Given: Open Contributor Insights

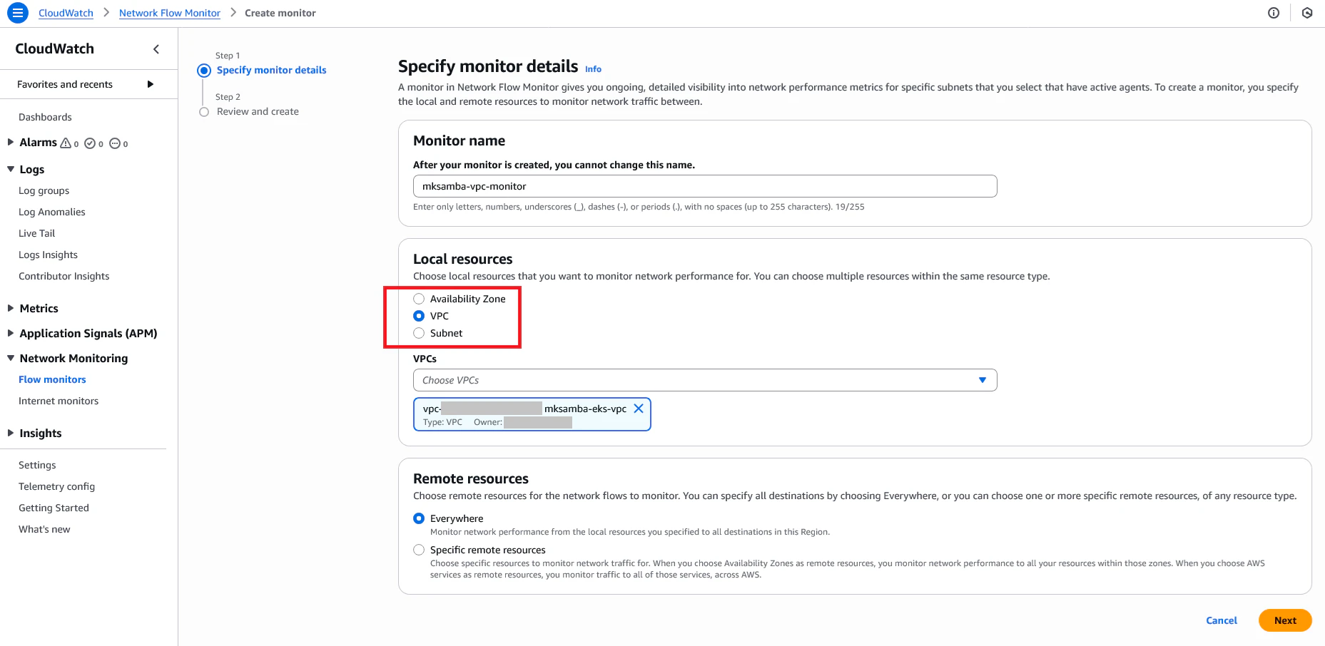Looking at the screenshot, I should coord(64,276).
